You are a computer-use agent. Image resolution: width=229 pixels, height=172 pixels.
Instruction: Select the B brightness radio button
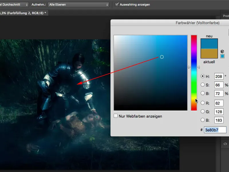click(203, 93)
